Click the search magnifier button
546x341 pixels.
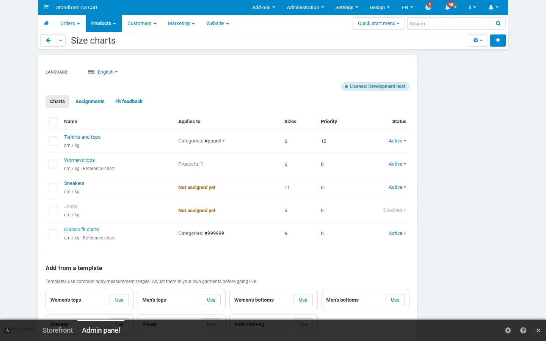(498, 23)
